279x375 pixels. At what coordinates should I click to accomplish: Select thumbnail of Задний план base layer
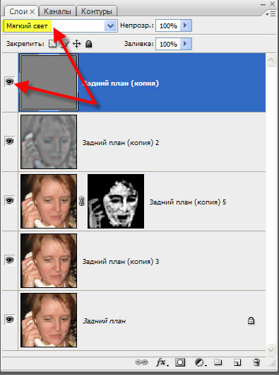pos(49,320)
